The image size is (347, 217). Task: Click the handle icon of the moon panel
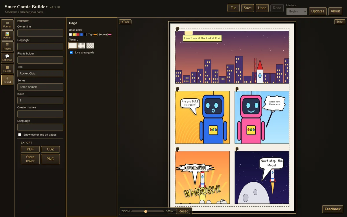click(237, 149)
